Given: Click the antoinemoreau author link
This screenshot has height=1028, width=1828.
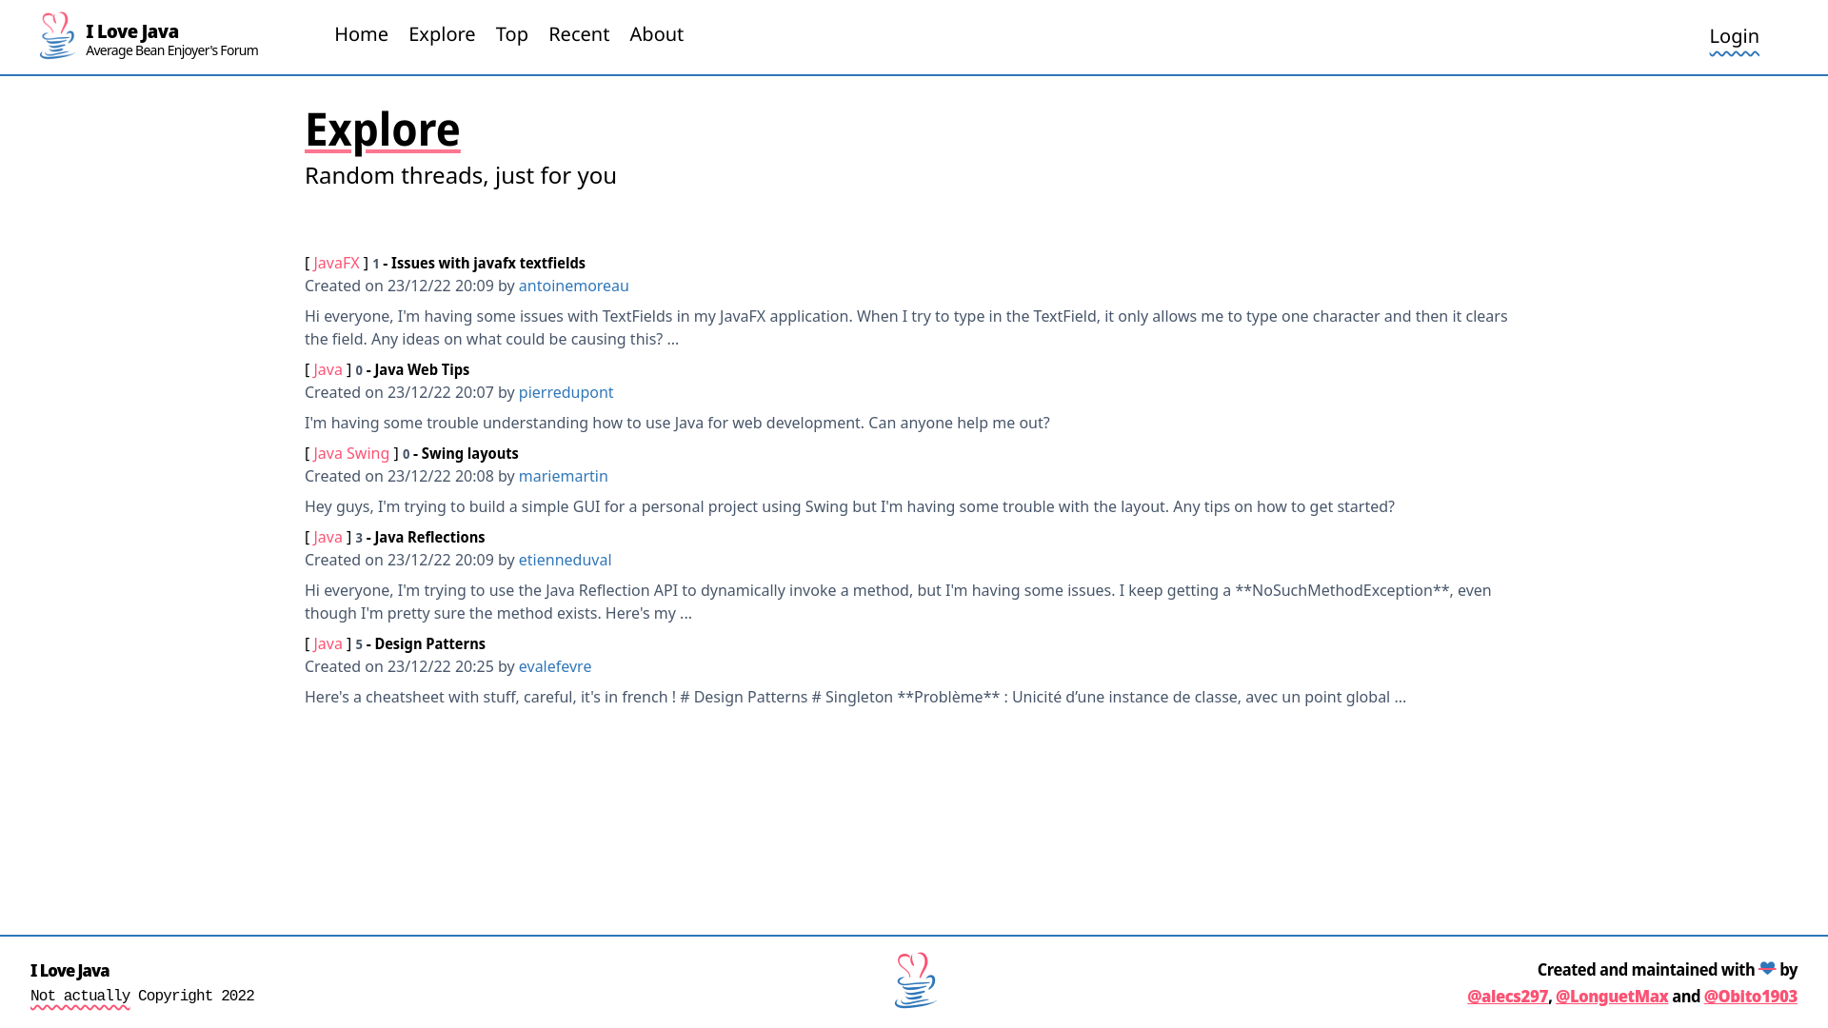Looking at the screenshot, I should [x=574, y=285].
